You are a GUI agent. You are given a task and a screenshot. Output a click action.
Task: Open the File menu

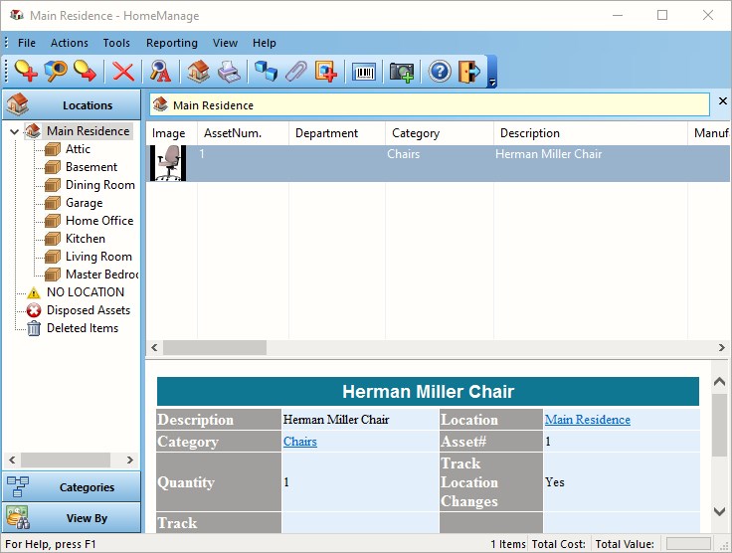[27, 43]
